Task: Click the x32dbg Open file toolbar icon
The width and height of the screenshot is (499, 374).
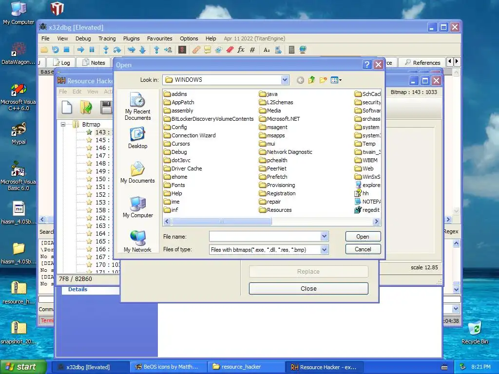Action: click(44, 50)
